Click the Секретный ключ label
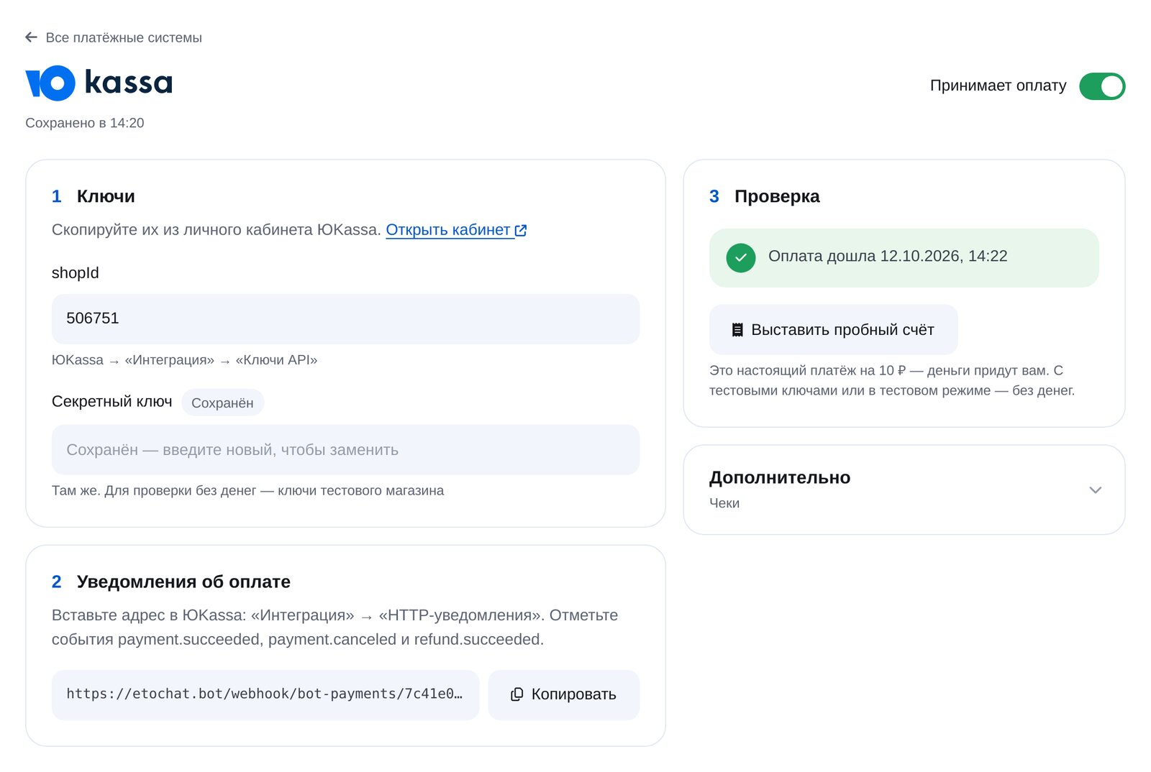The width and height of the screenshot is (1151, 772). (112, 402)
